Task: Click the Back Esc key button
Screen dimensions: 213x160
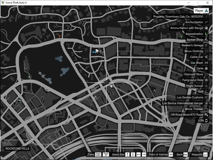Action: (x=185, y=155)
